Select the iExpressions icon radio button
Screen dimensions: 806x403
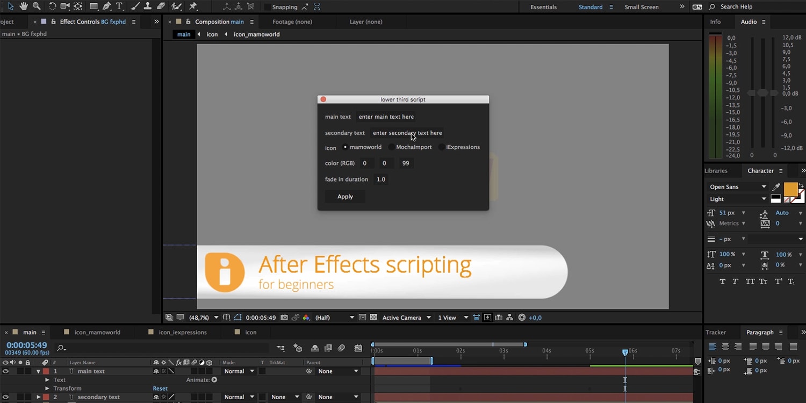[x=441, y=147]
